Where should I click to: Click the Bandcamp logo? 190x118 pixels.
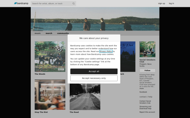(x=21, y=3)
